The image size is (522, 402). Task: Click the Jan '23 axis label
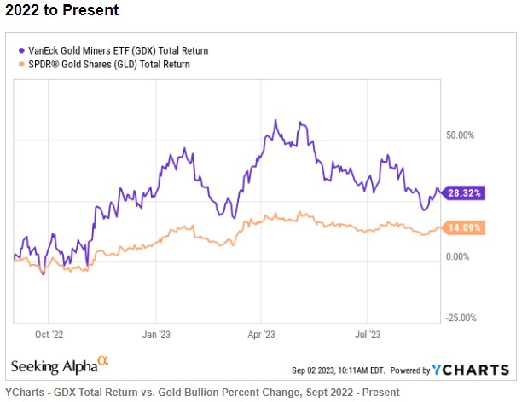[x=156, y=335]
